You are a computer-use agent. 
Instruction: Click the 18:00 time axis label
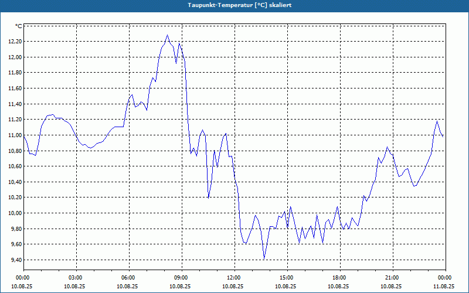coord(340,278)
